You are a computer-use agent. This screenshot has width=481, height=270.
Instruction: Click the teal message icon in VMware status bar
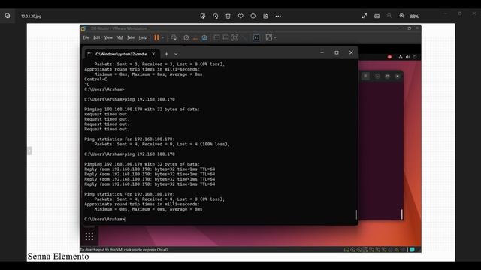click(413, 250)
